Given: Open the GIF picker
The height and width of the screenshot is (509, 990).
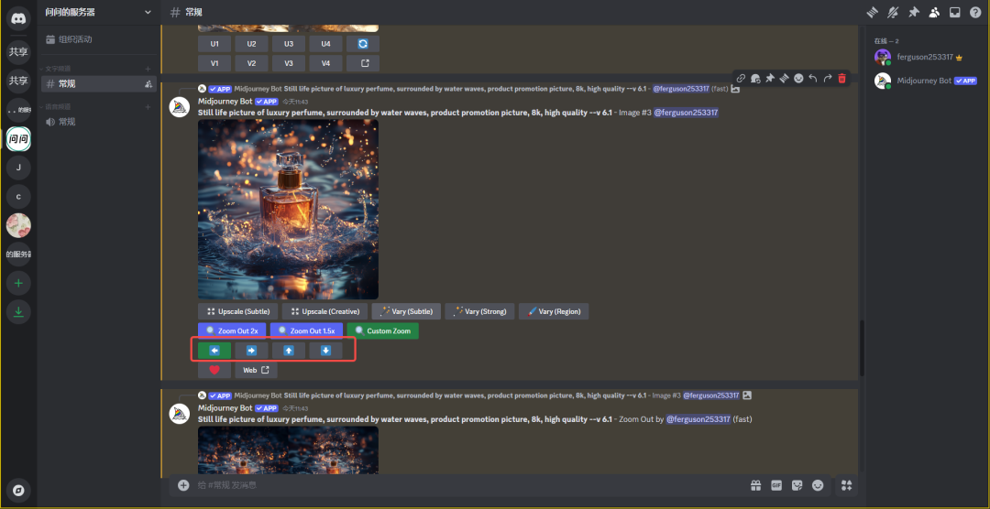Looking at the screenshot, I should [x=776, y=485].
